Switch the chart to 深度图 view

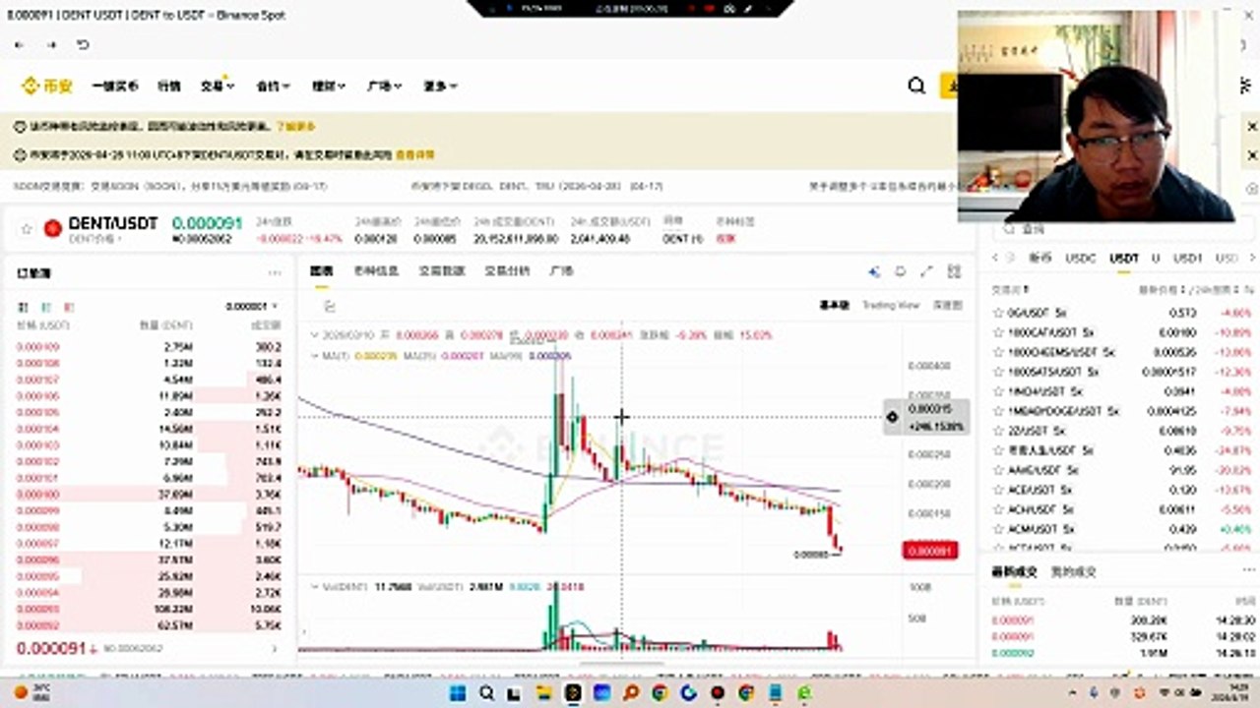click(x=947, y=306)
